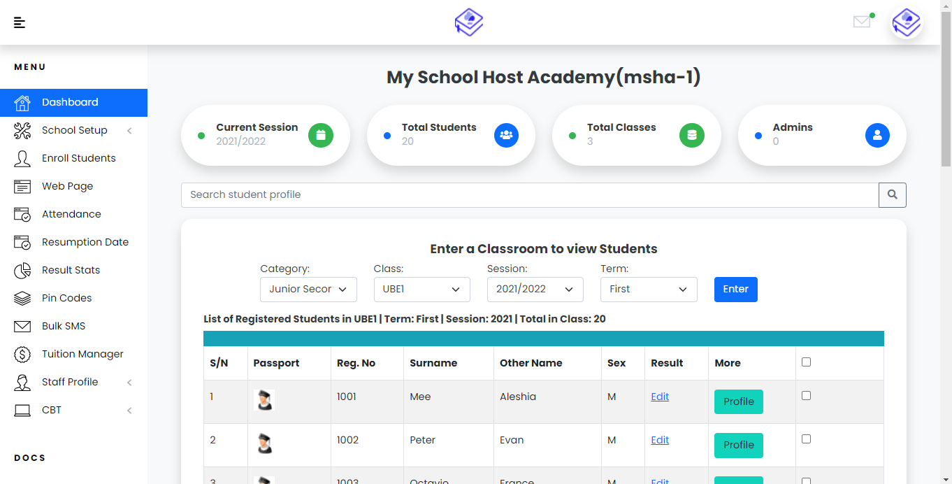Click the search magnifier icon button
The image size is (952, 484).
coord(892,195)
